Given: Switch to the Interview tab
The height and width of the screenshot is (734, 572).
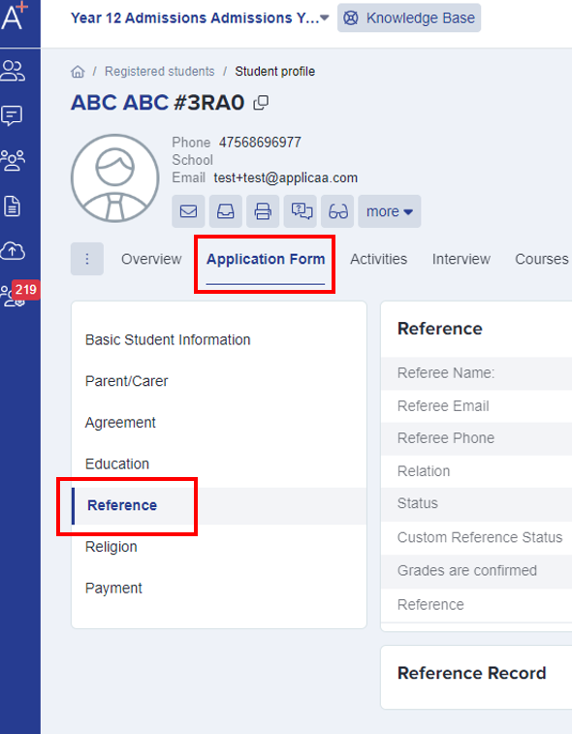Looking at the screenshot, I should [461, 259].
